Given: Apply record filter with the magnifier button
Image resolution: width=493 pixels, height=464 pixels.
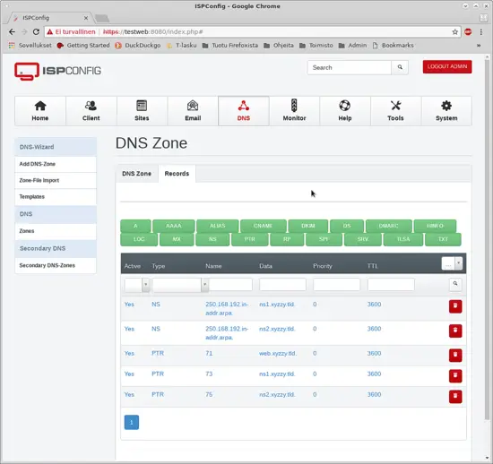Looking at the screenshot, I should (455, 284).
